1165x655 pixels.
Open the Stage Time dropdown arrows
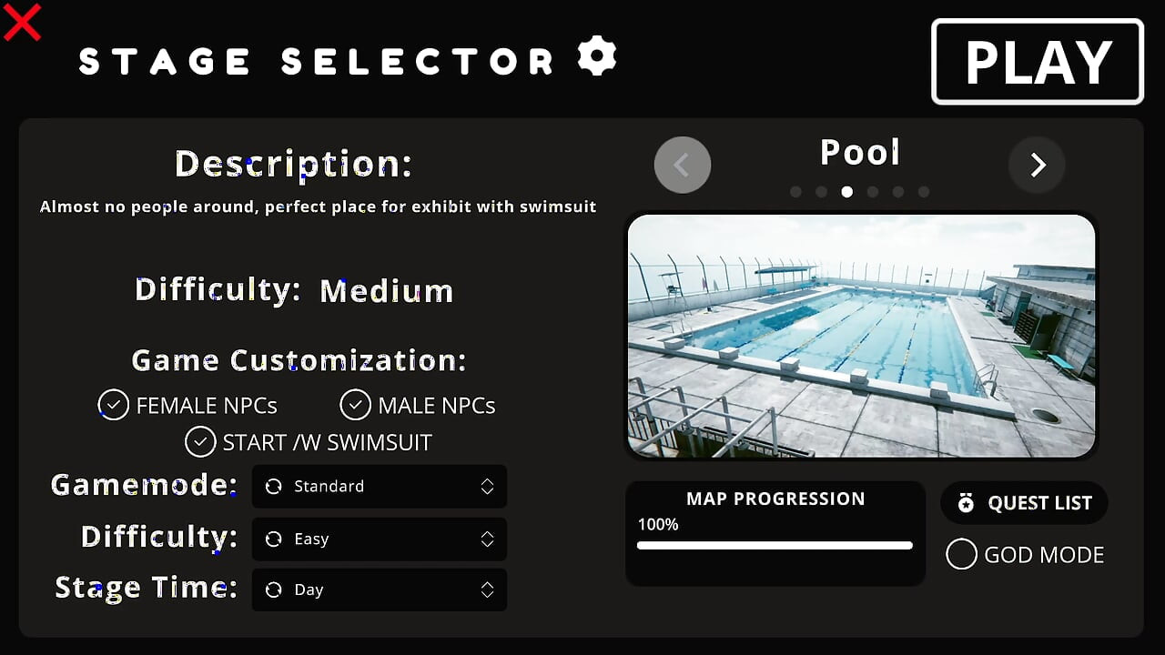click(x=488, y=590)
